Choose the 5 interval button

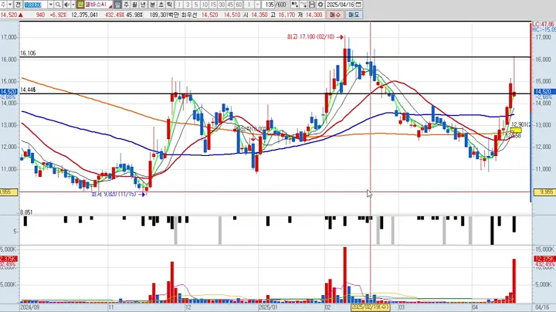coord(196,5)
